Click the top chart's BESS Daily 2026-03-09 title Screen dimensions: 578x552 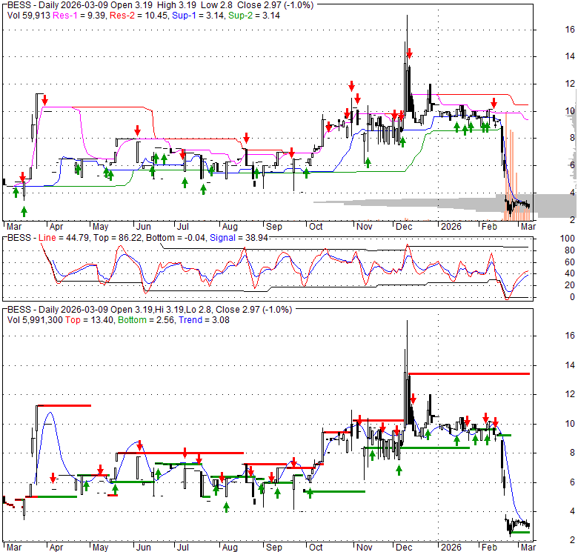160,5
